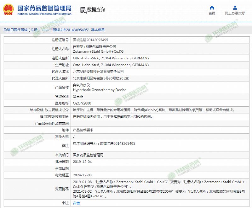Screen dimensions: 252x208
Task: Click the small document icon before 进口医疗器械
Action: (x=5, y=30)
